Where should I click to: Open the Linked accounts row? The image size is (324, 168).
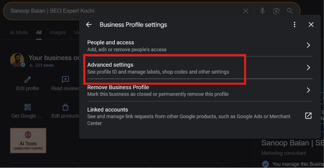coord(200,116)
